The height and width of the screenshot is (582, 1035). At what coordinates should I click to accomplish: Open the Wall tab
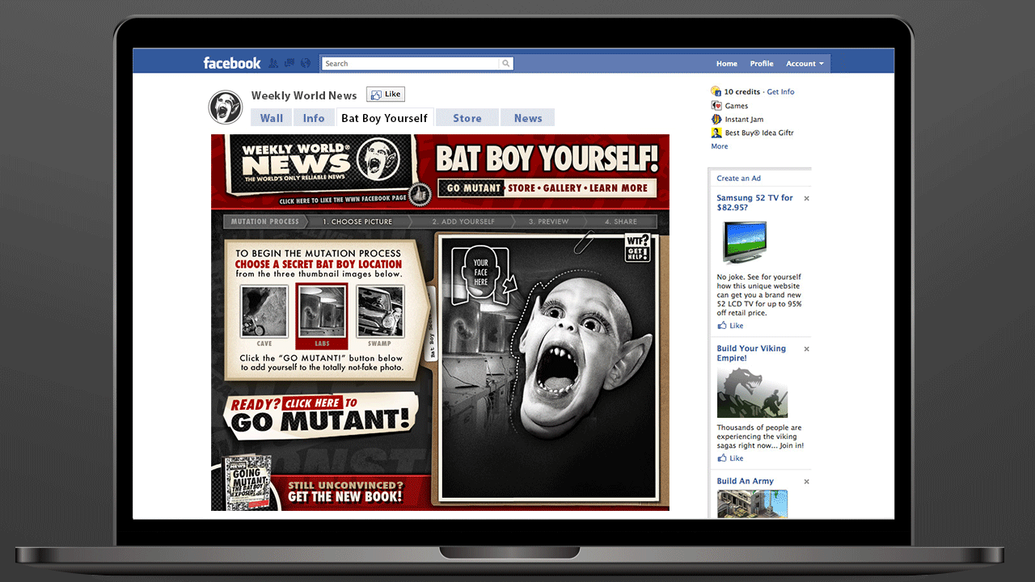tap(271, 117)
